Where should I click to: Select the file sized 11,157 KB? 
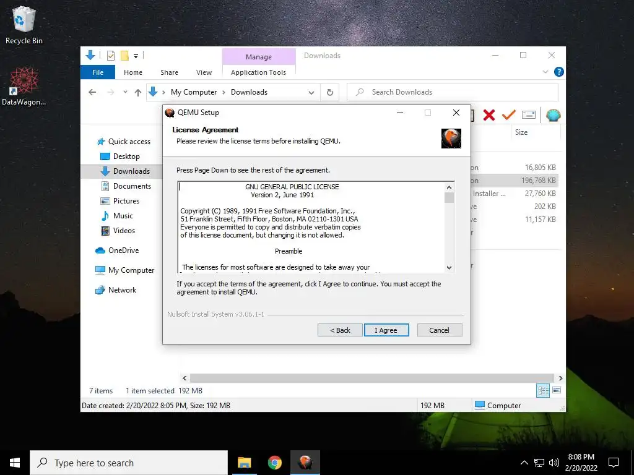[514, 220]
